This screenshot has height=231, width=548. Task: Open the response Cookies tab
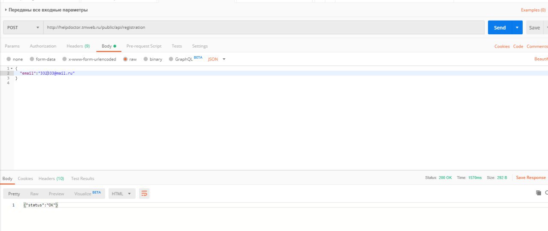click(x=25, y=178)
